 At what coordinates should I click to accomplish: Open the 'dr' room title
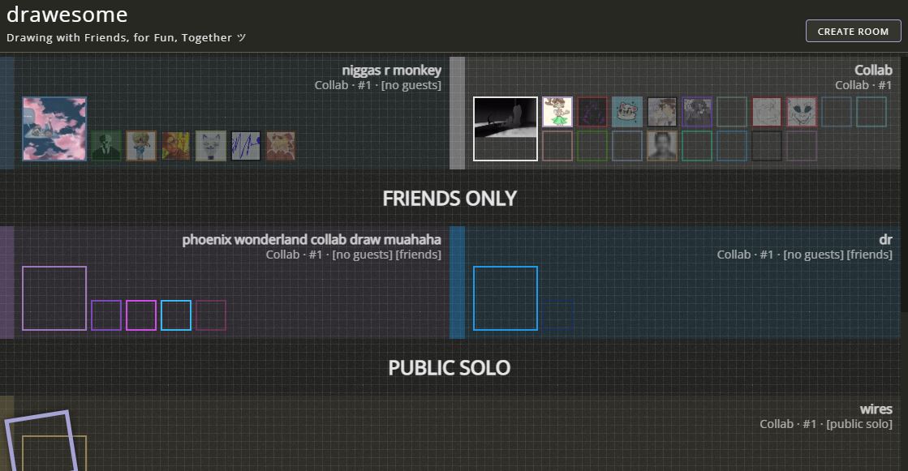coord(885,239)
